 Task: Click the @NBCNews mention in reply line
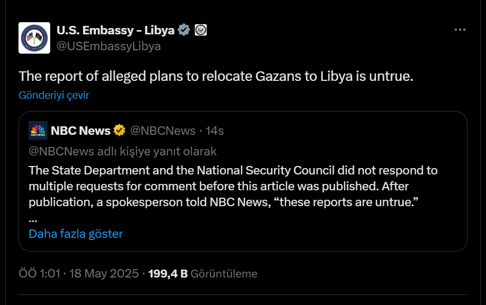pos(61,151)
